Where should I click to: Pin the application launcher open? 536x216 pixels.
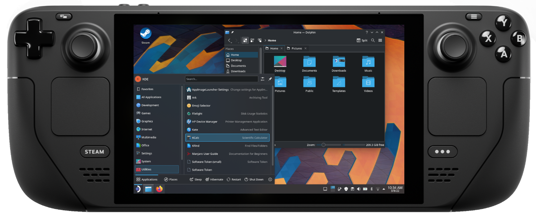(x=270, y=79)
